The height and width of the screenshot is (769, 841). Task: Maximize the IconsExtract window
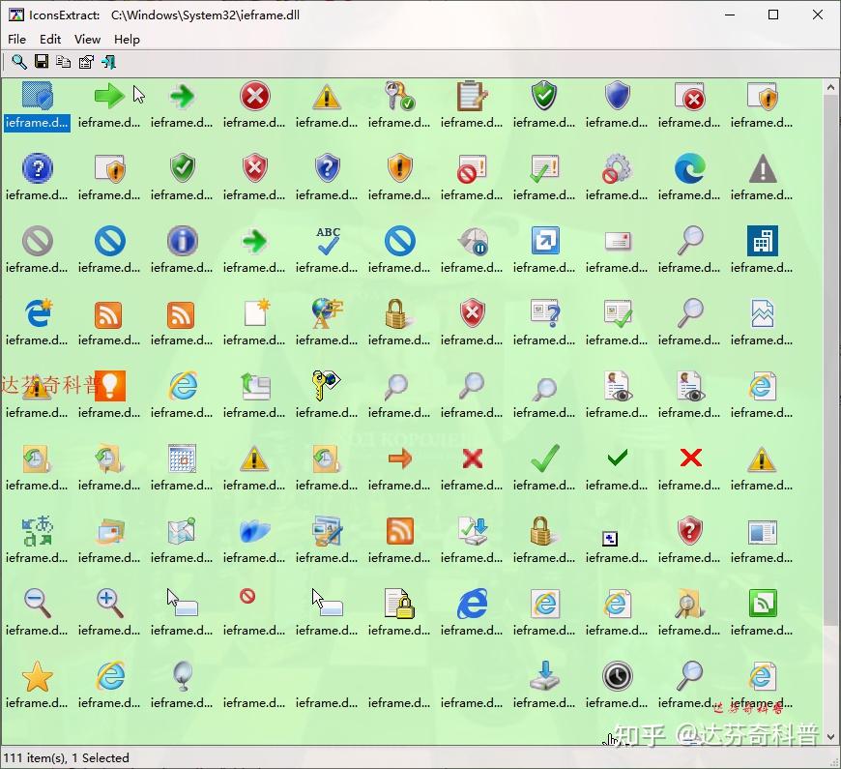pos(773,15)
